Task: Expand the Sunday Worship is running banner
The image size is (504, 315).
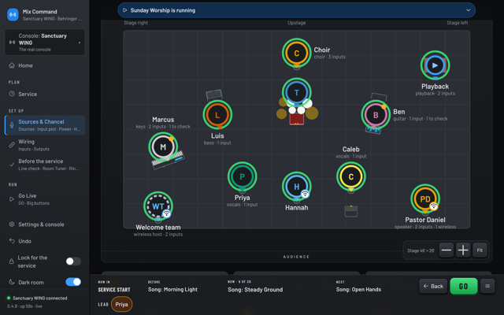Action: 297,10
